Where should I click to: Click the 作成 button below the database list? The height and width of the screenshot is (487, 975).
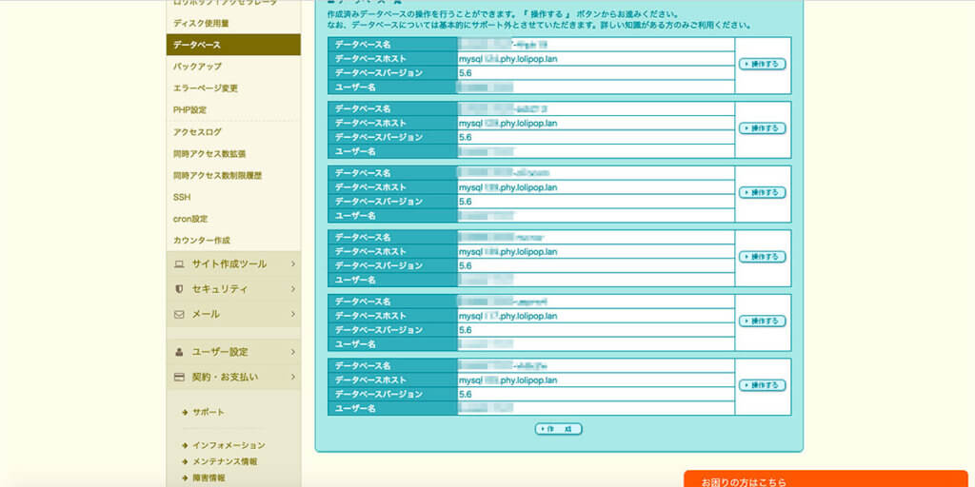(x=559, y=429)
